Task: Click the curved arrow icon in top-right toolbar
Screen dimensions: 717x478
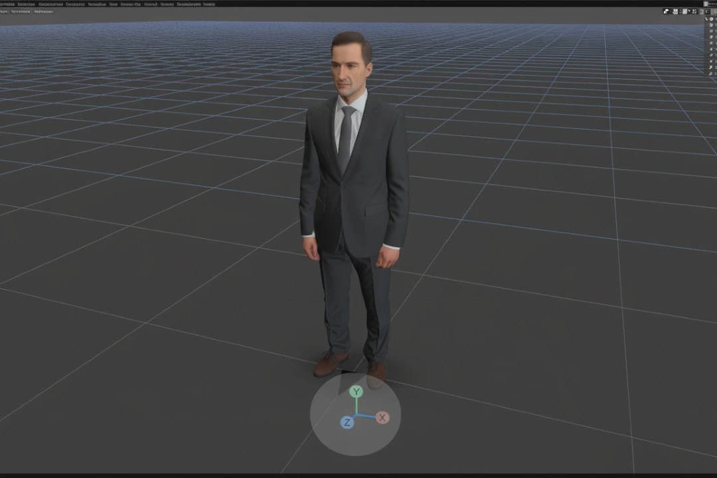Action: coord(689,11)
